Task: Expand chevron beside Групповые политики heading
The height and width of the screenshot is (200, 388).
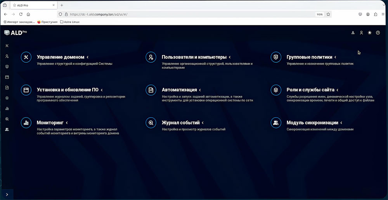Action: 336,57
